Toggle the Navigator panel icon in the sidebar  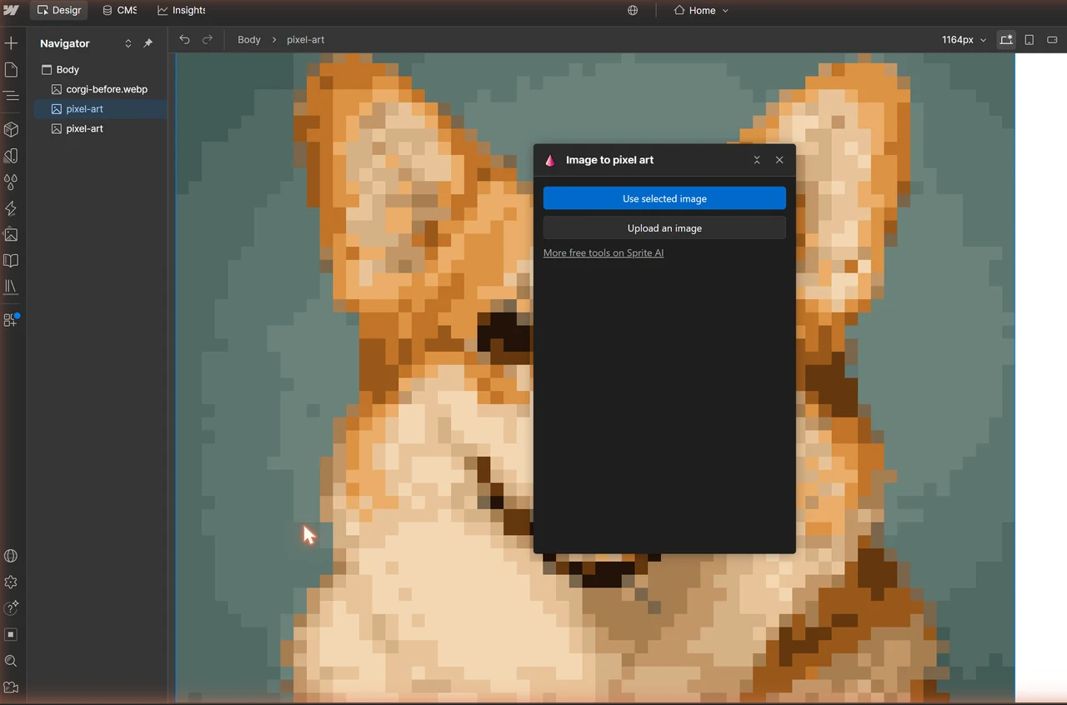click(x=11, y=96)
